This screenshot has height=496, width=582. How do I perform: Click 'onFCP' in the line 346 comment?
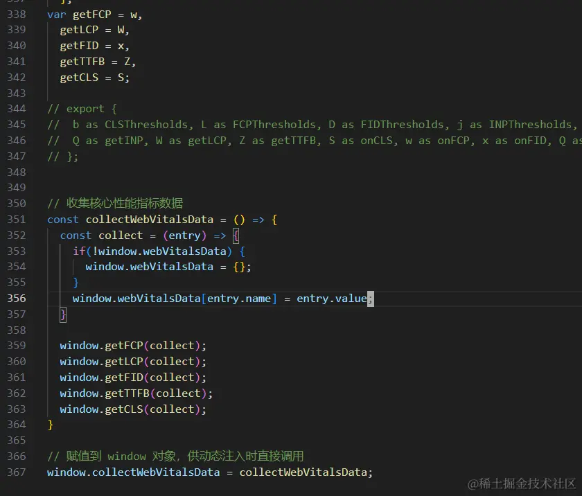453,141
